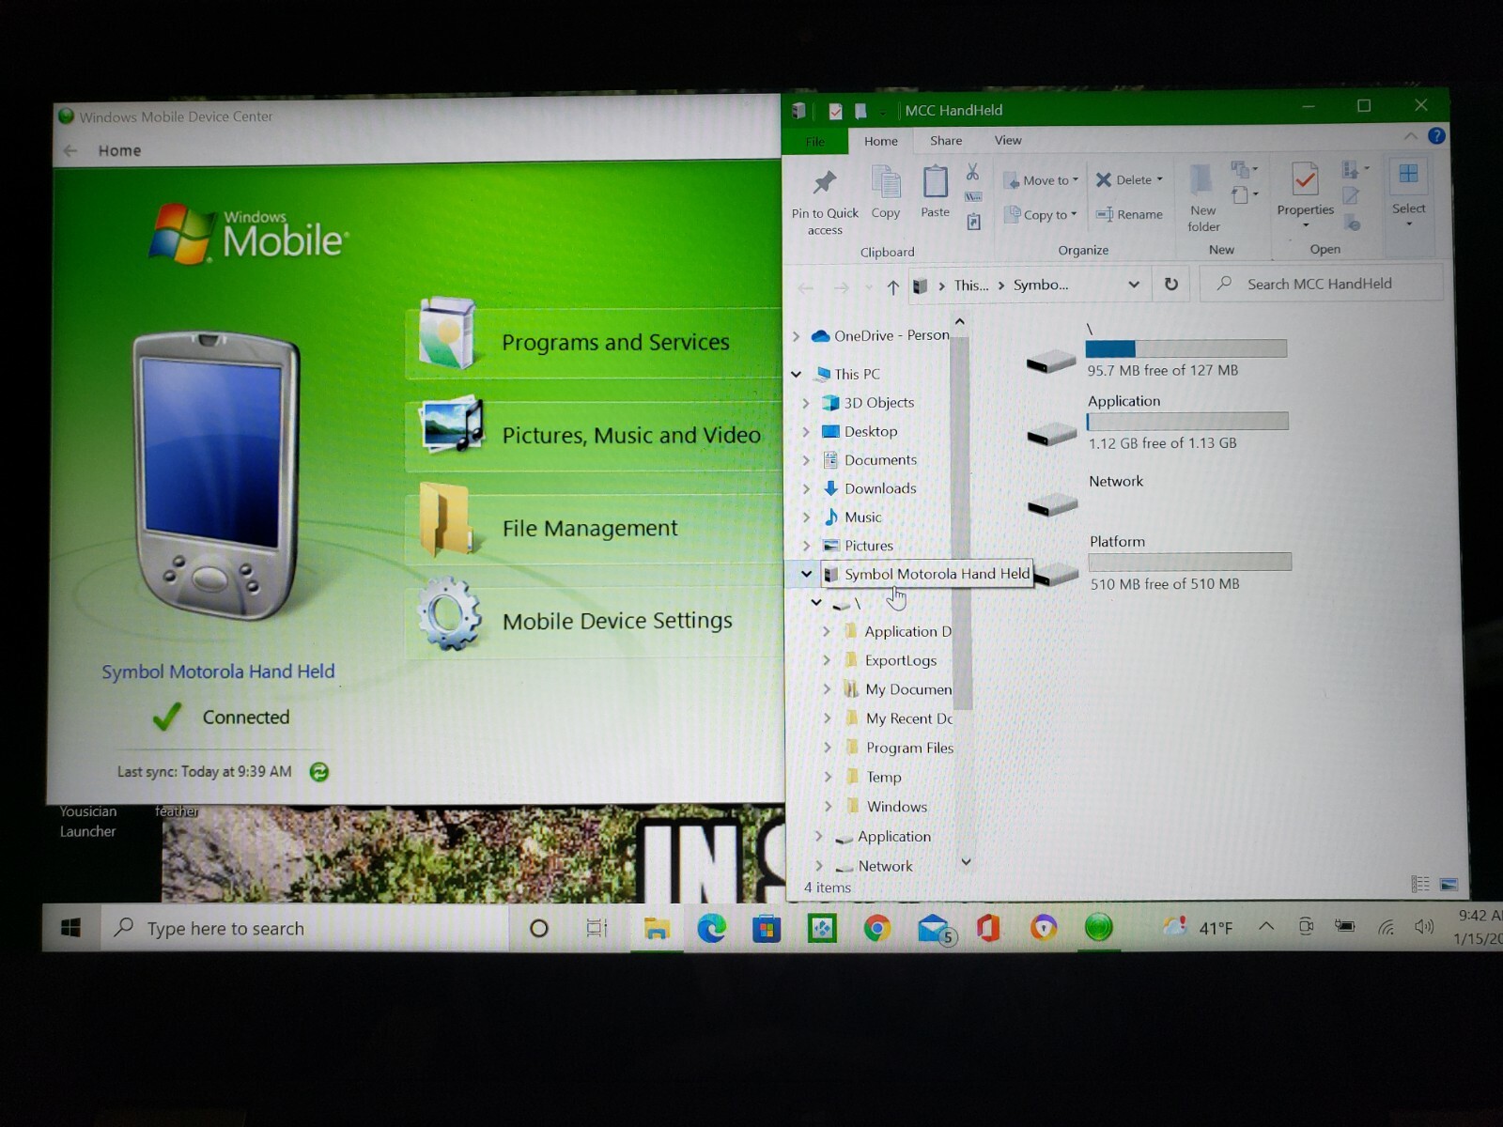The height and width of the screenshot is (1127, 1503).
Task: Switch to large icons view in status bar
Action: point(1449,885)
